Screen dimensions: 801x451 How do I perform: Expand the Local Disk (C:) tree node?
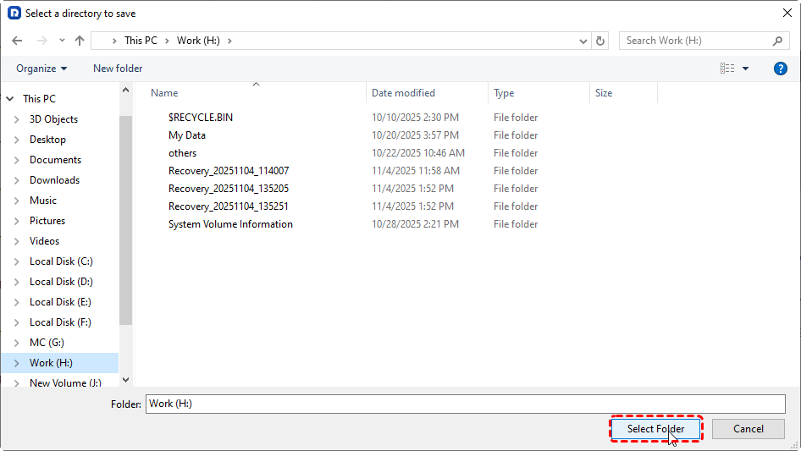pos(17,261)
